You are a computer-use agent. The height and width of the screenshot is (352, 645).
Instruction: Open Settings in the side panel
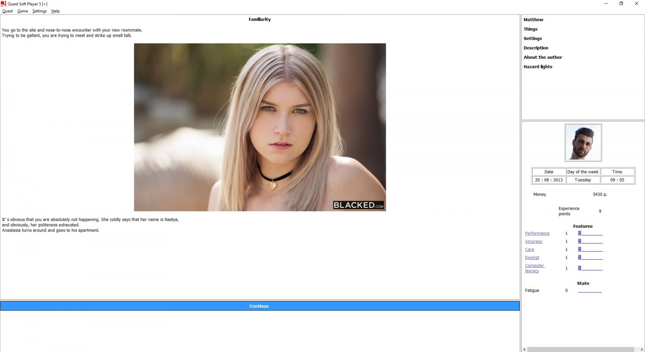pyautogui.click(x=533, y=38)
